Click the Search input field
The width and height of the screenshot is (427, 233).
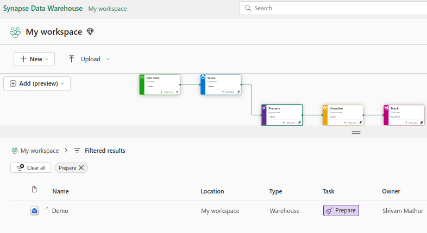click(x=337, y=8)
